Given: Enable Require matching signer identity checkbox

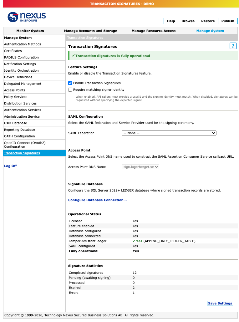Looking at the screenshot, I should 70,89.
